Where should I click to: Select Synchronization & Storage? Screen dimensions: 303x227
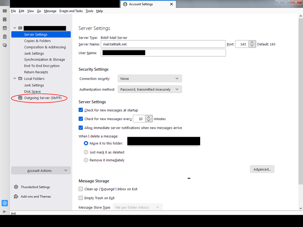[x=45, y=59]
